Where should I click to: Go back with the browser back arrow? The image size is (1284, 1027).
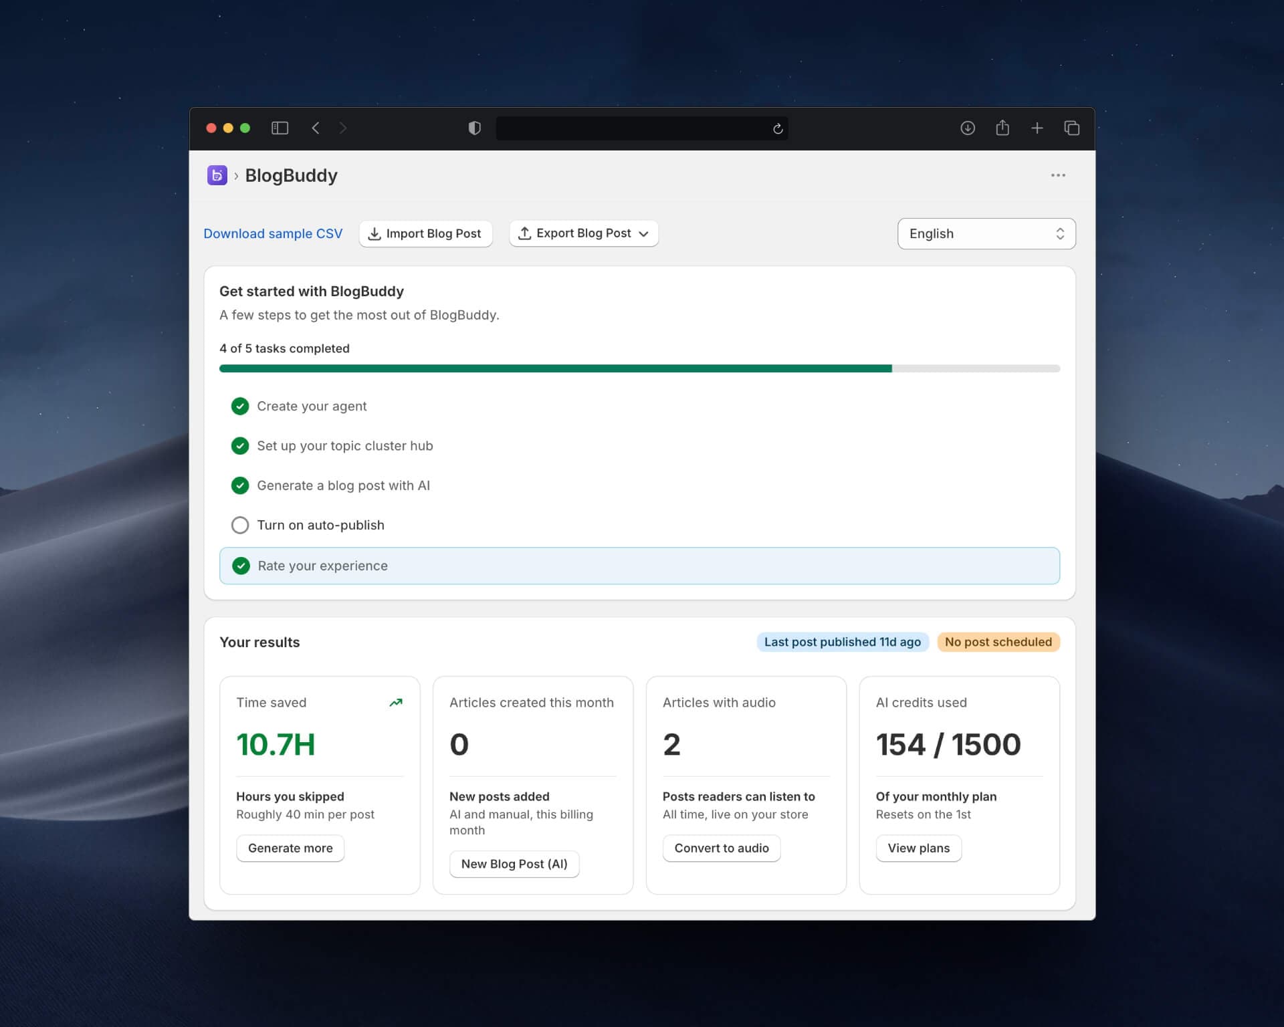coord(316,128)
